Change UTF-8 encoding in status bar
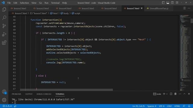The height and width of the screenshot is (108, 193). [162, 106]
